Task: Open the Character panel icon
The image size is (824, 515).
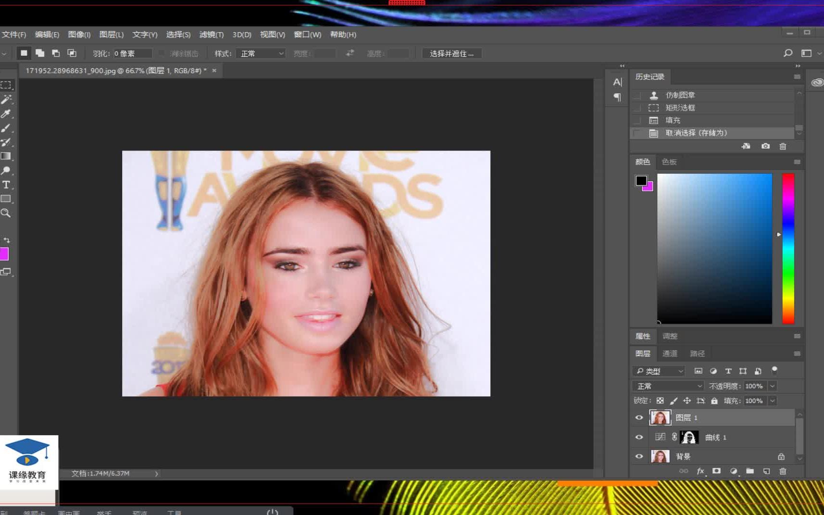Action: 617,82
